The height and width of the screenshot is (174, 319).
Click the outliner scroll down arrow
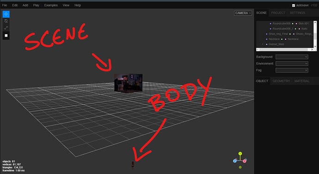tap(315, 46)
